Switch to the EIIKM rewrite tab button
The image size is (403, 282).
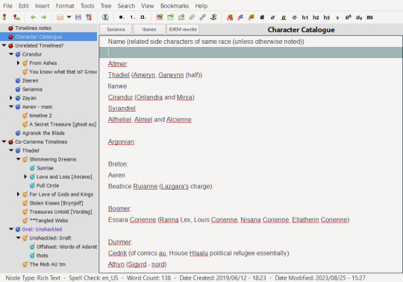point(183,30)
